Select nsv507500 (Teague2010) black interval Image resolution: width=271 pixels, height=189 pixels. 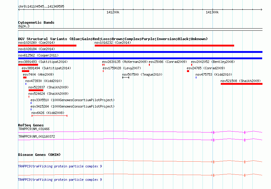click(126, 77)
